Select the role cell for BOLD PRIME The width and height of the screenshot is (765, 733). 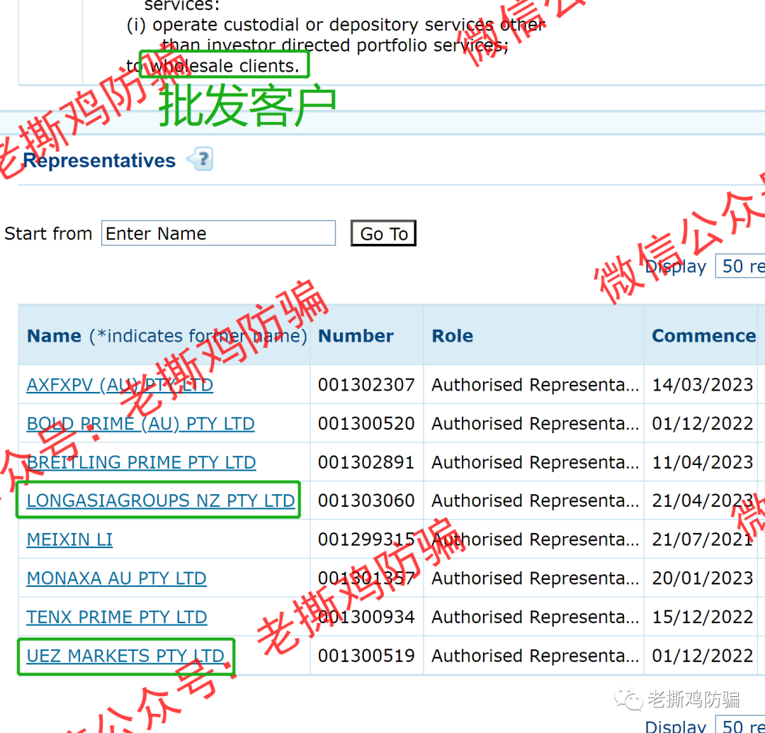[535, 423]
